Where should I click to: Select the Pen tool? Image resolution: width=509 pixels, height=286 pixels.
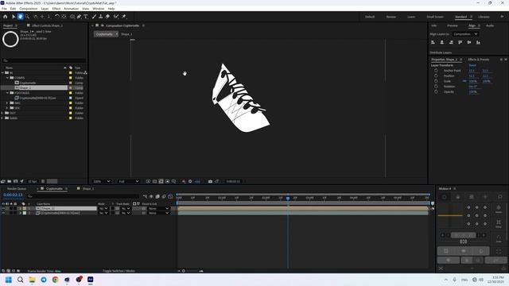coord(79,17)
